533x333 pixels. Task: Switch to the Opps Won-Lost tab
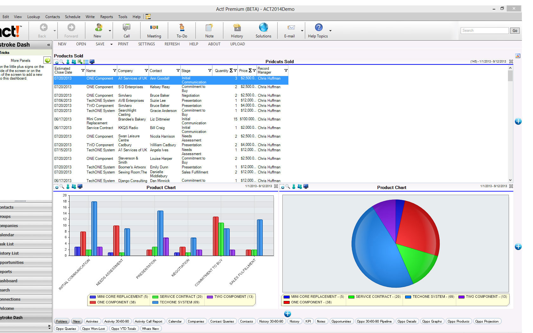(x=94, y=329)
